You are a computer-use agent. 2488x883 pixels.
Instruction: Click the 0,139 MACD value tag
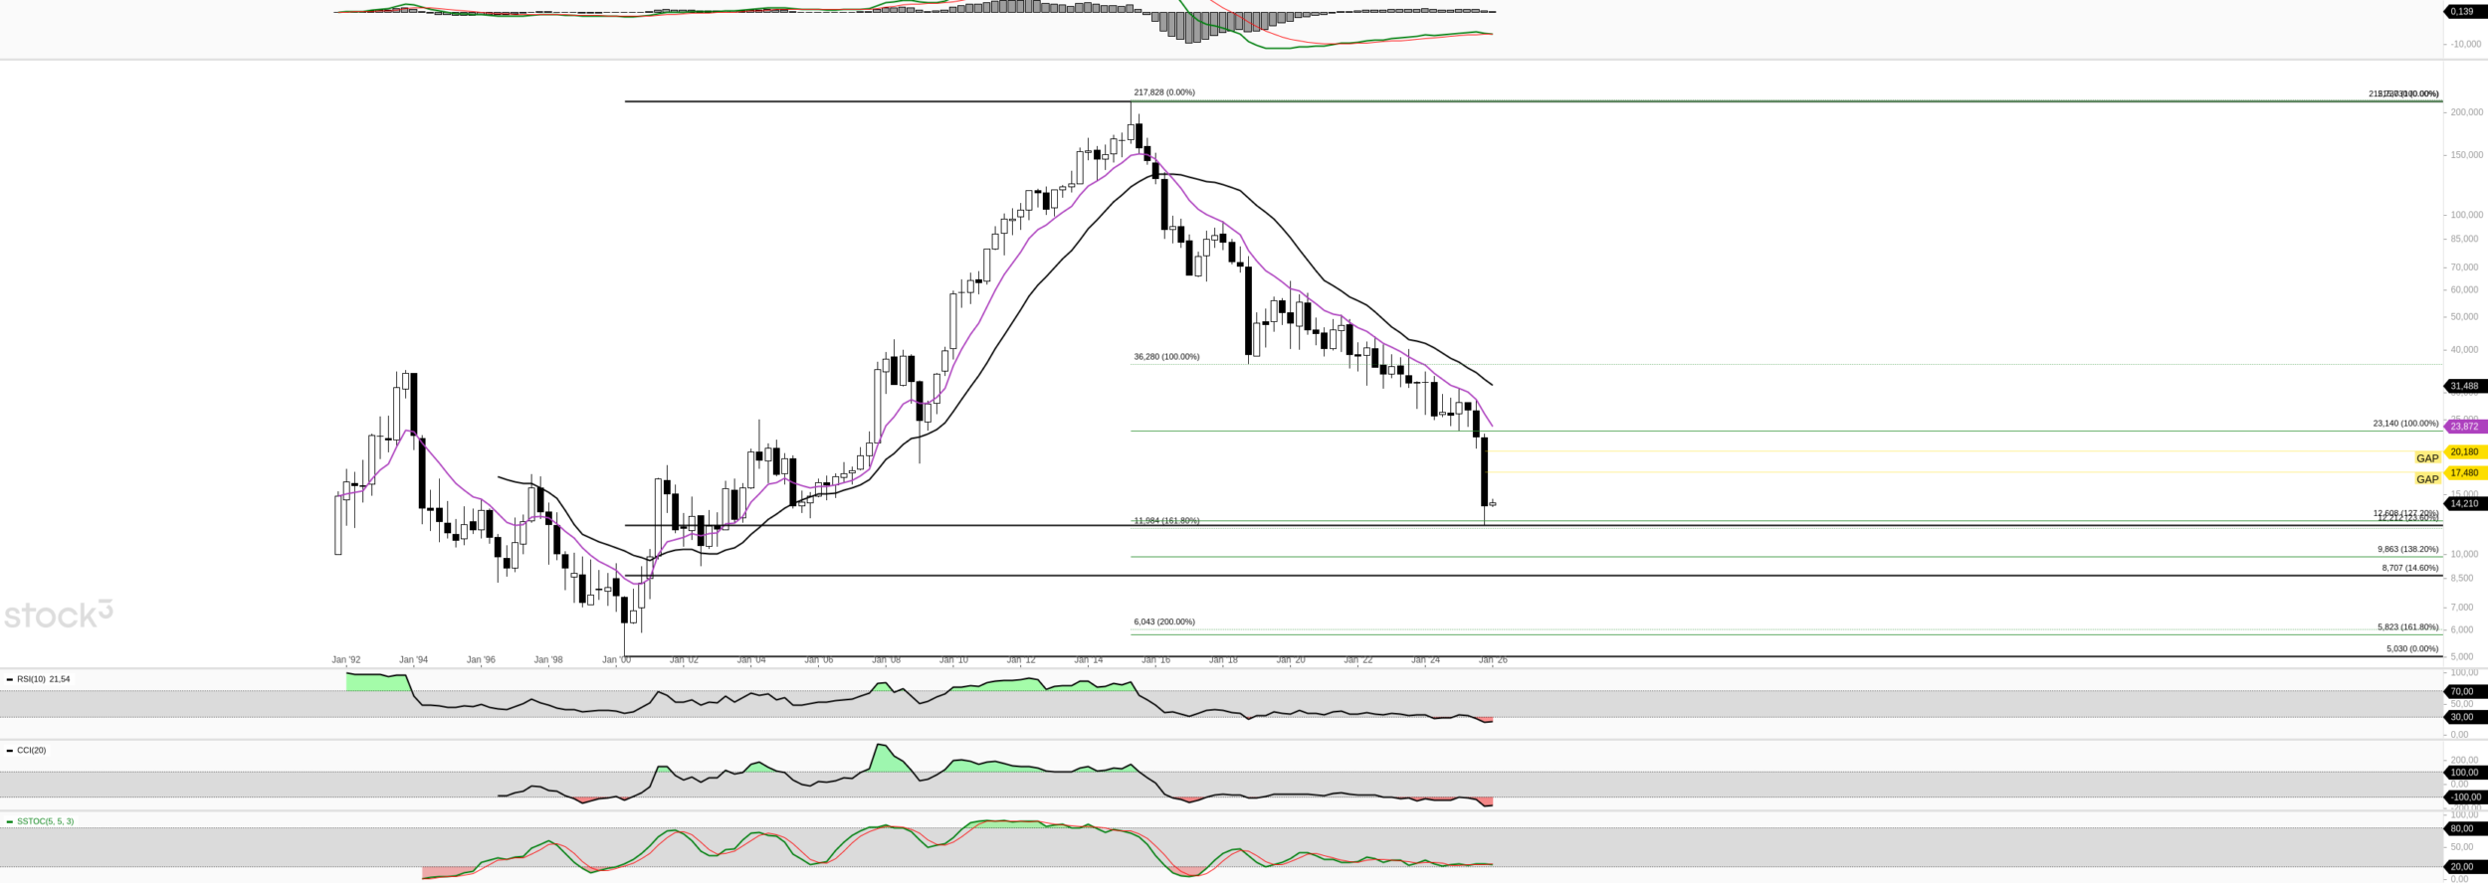pos(2464,12)
